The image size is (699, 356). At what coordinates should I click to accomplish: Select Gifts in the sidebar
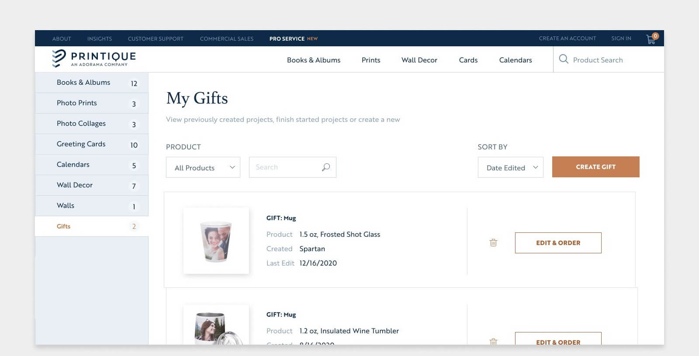tap(92, 226)
